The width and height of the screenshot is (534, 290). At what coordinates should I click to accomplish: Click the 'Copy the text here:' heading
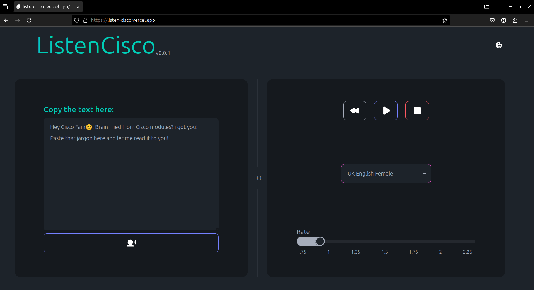pos(79,109)
